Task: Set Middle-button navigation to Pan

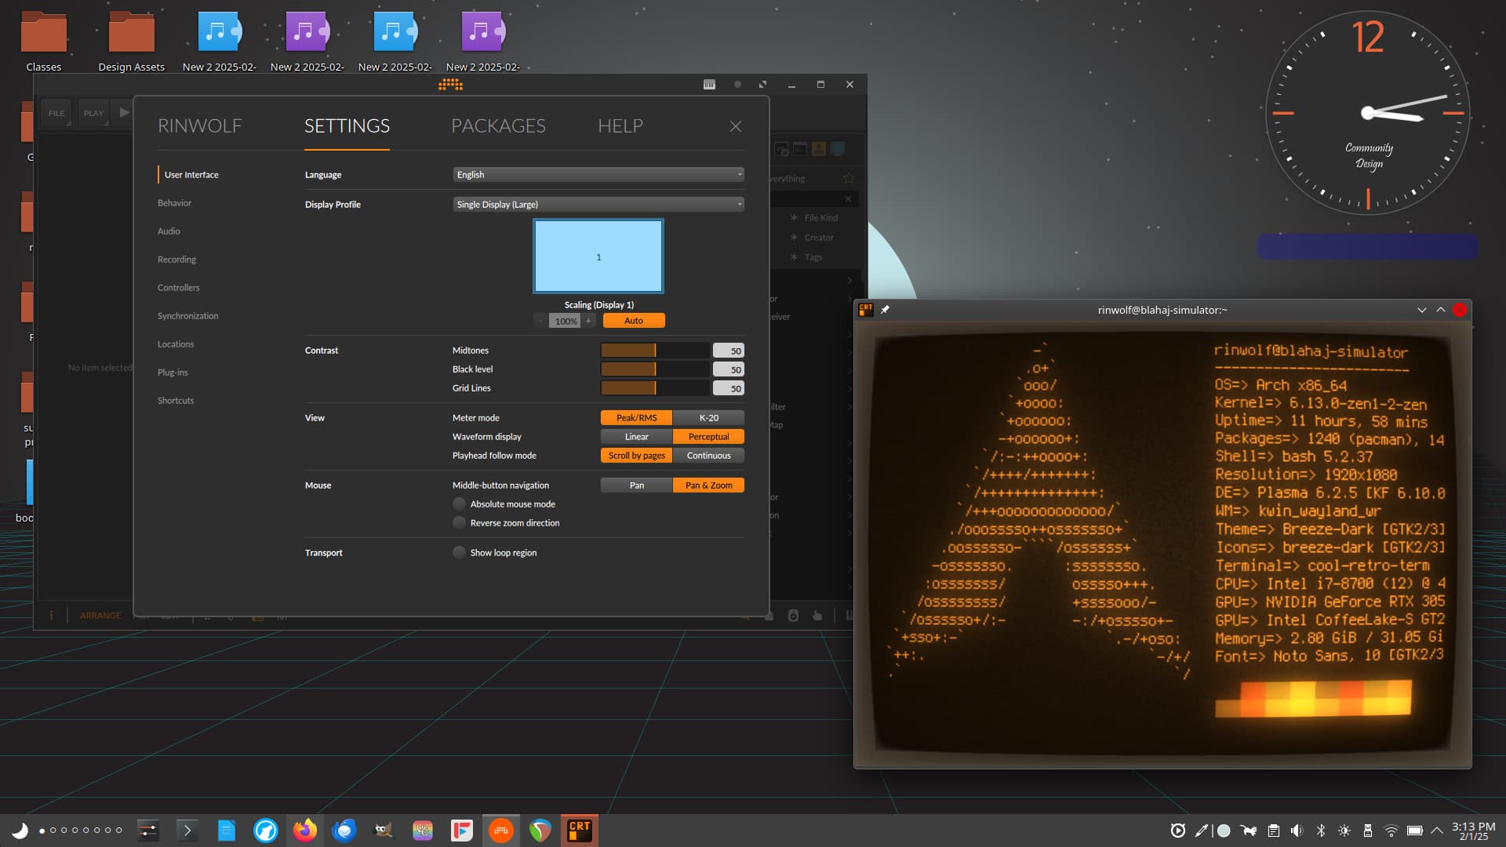Action: [x=637, y=485]
